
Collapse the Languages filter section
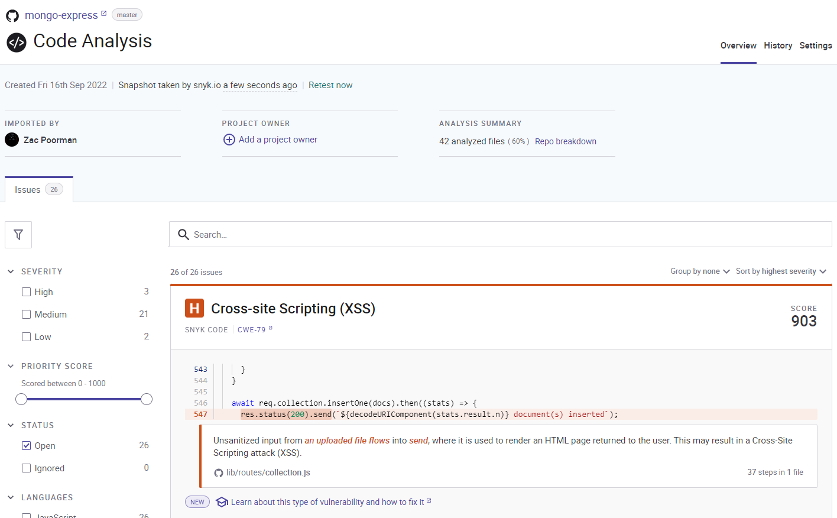(11, 497)
